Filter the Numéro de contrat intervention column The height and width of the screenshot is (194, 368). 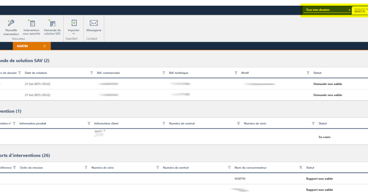point(238,123)
